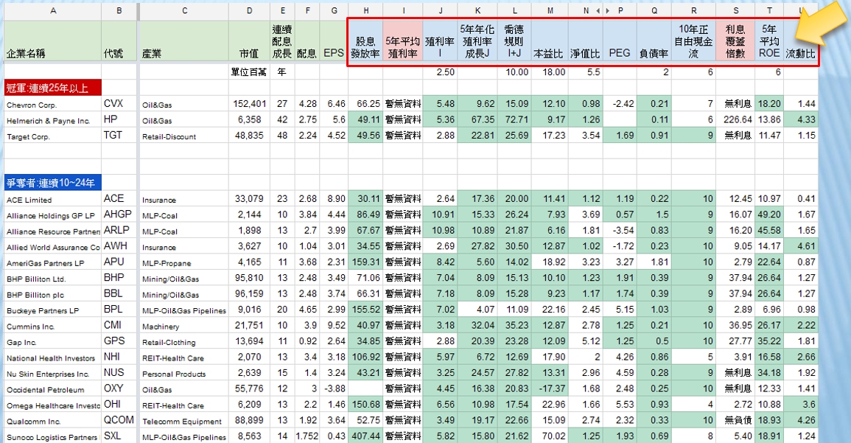851x443 pixels.
Task: Click the pink 5年平均殖利率 header cell
Action: 403,41
